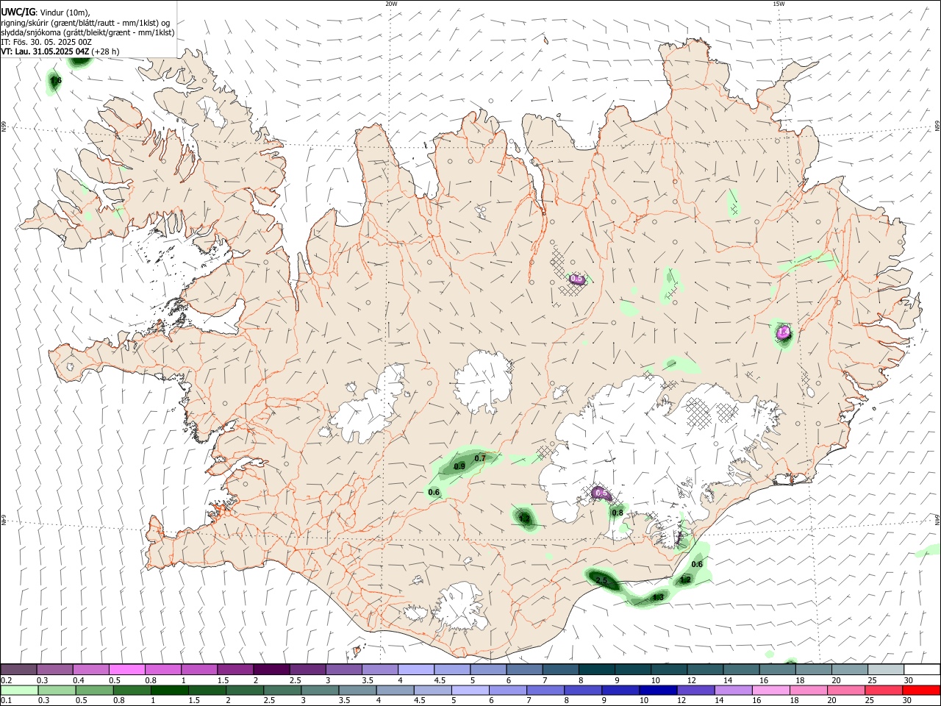Screen dimensions: 941x706
Task: Pick upper-row white swatch starting at 30
Action: tap(920, 670)
